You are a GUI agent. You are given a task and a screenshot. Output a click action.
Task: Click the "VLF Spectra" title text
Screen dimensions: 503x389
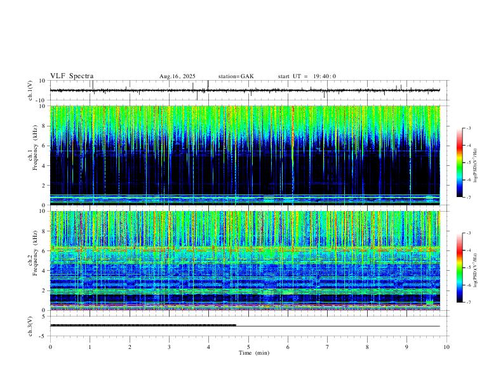pos(72,76)
